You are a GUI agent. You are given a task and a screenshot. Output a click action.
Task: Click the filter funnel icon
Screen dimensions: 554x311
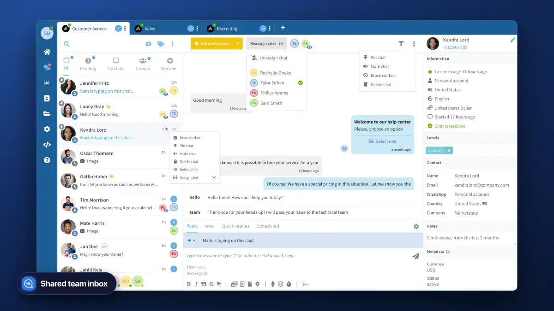pyautogui.click(x=401, y=44)
